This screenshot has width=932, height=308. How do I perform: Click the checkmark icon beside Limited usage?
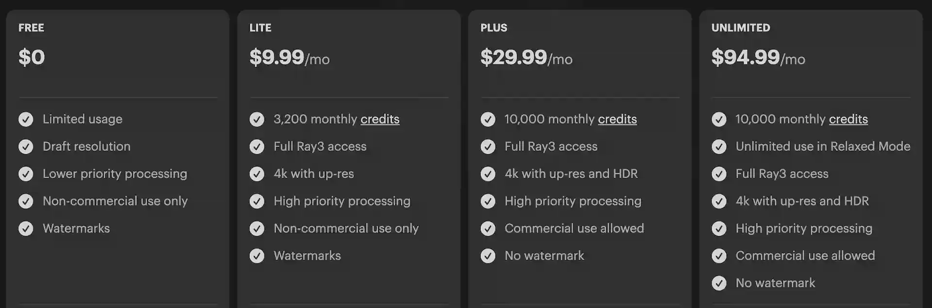pos(26,119)
